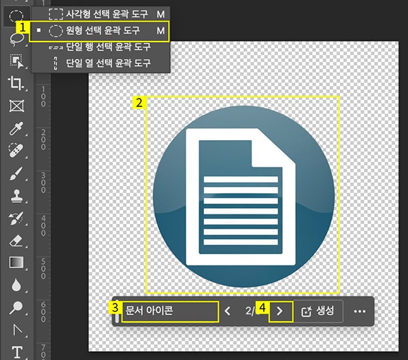This screenshot has height=360, width=408.
Task: Select the Frame tool
Action: coord(16,105)
